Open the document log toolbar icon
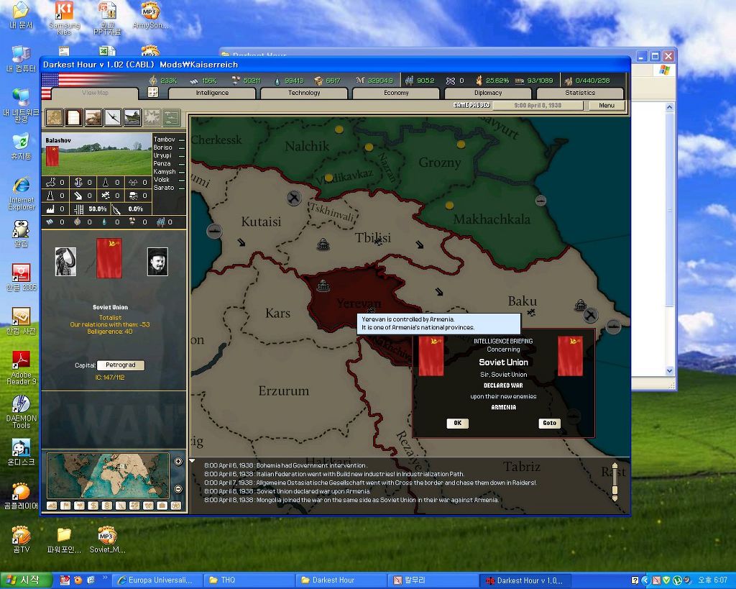Viewport: 736px width, 589px height. [74, 117]
